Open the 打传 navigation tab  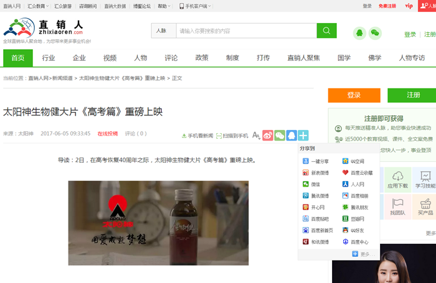(263, 58)
